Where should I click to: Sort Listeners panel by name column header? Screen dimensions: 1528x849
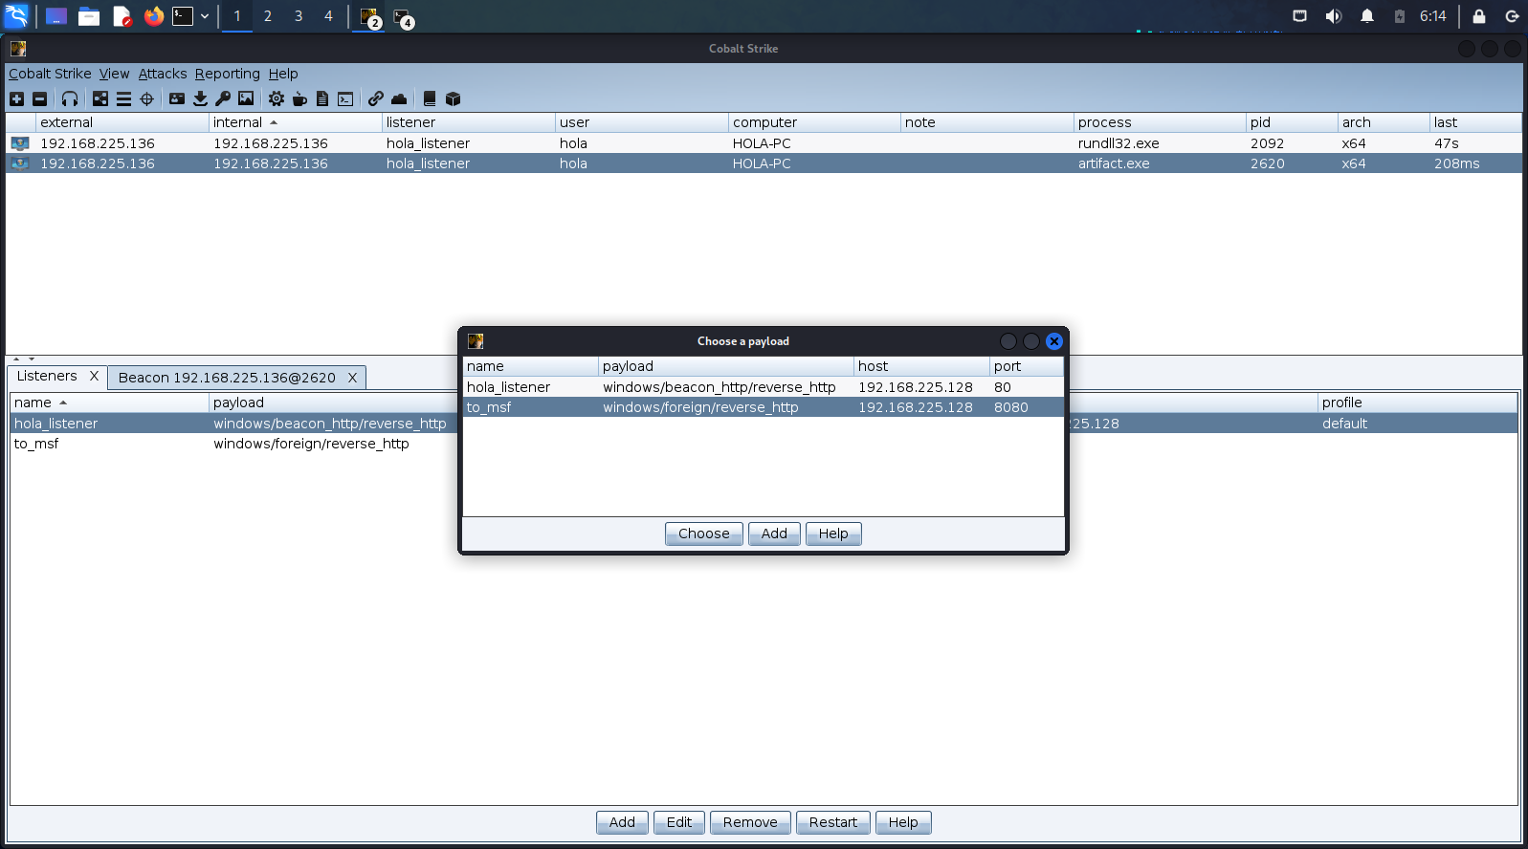coord(109,403)
